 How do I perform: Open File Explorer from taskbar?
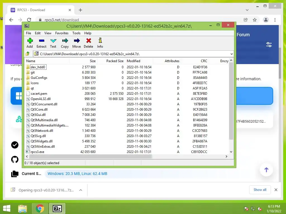tap(23, 208)
